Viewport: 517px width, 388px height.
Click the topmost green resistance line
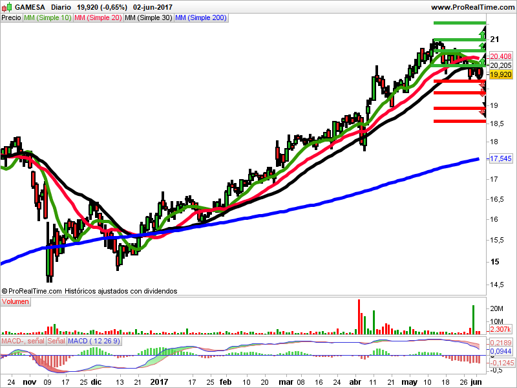tap(459, 23)
